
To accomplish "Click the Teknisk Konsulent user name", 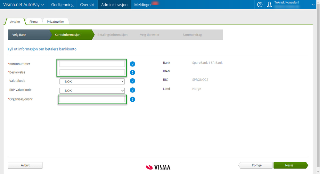I will click(x=287, y=3).
